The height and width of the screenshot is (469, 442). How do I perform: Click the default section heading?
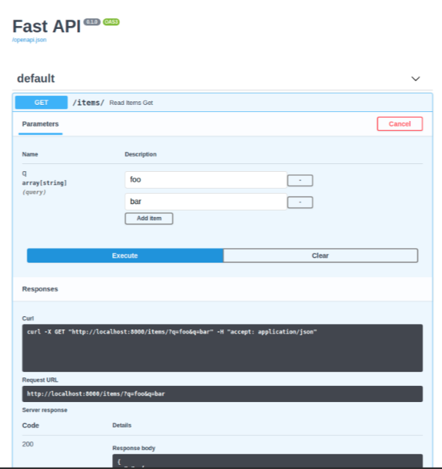(36, 79)
